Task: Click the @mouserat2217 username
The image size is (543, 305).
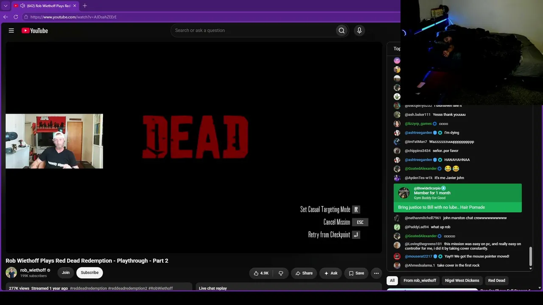Action: tap(418, 256)
